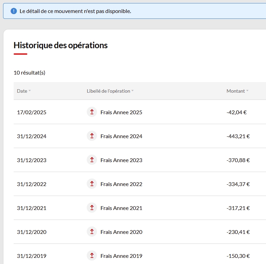Viewport: 266px width, 264px height.
Task: Click the blue info icon in the banner
Action: click(14, 11)
